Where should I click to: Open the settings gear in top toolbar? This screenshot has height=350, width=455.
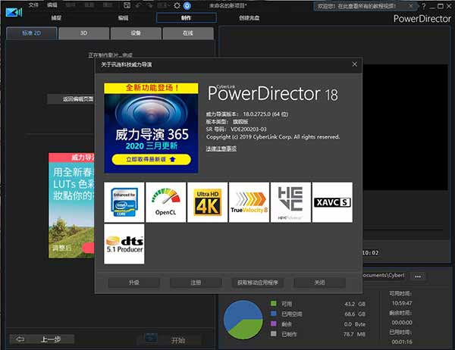click(x=176, y=5)
